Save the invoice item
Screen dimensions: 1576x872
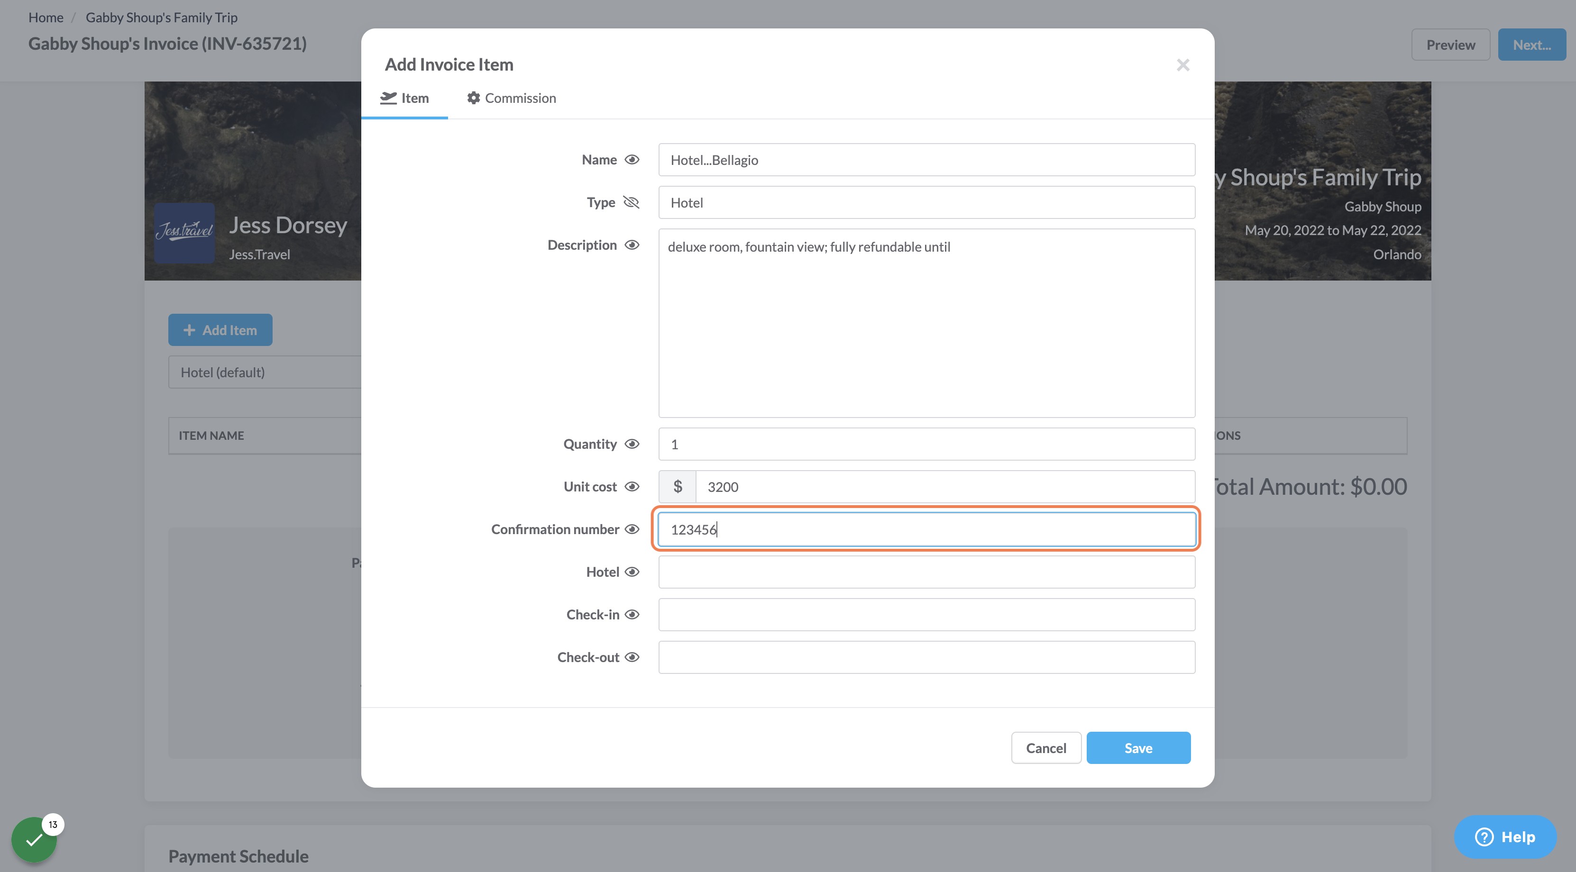[x=1138, y=748]
